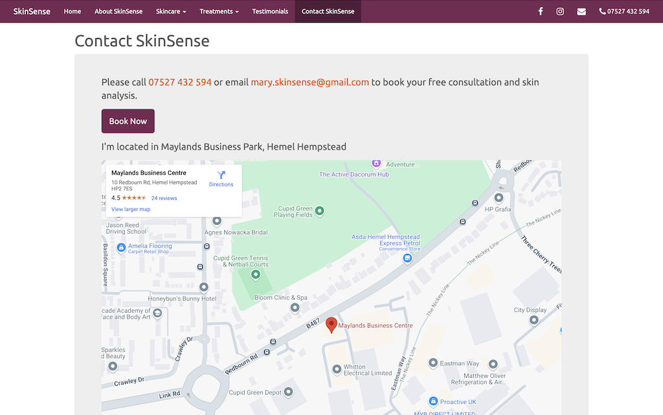Open the About SkinSense page
The height and width of the screenshot is (415, 663).
[118, 12]
